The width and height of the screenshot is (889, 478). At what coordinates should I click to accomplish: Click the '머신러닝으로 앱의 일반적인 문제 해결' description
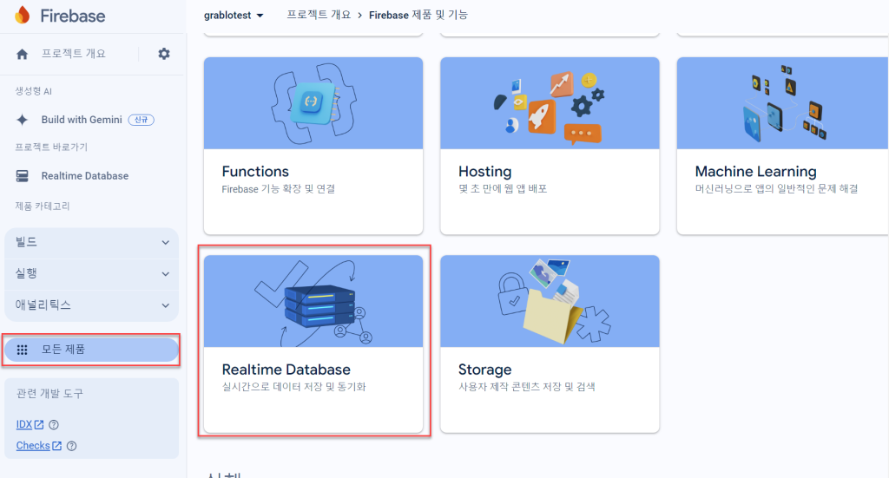tap(776, 188)
